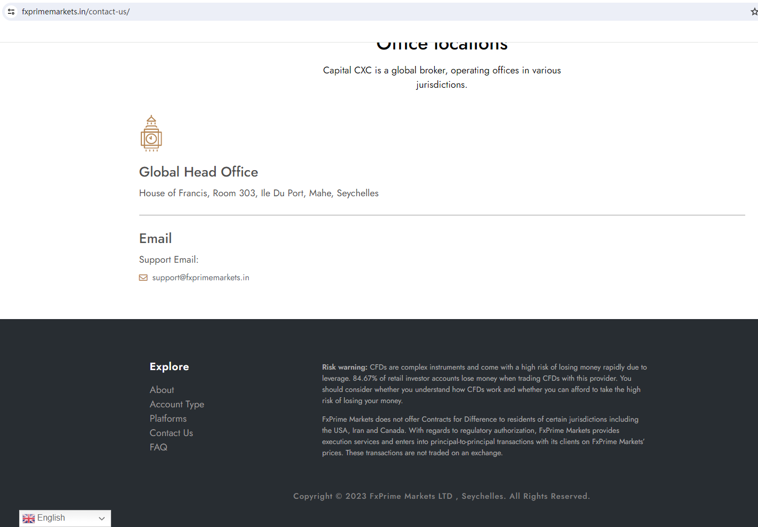Screen dimensions: 758x527
Task: Open the Platforms footer link
Action: [x=168, y=419]
